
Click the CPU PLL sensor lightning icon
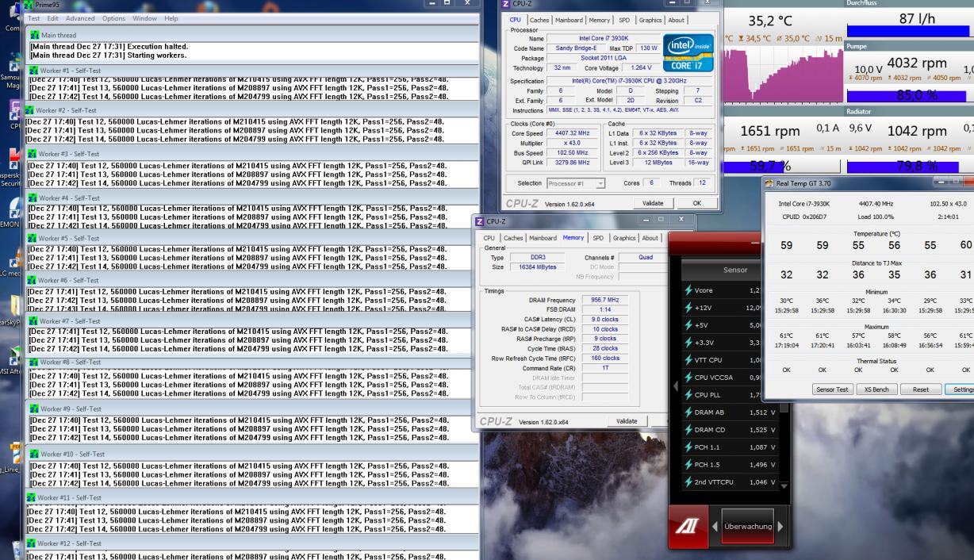(x=687, y=395)
